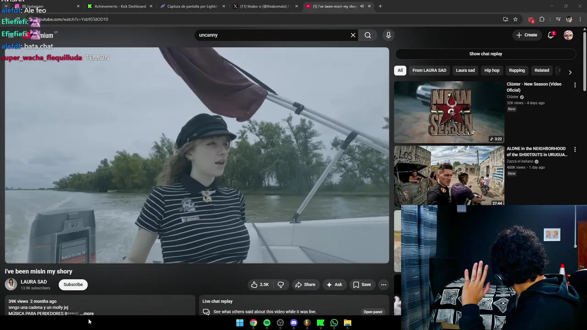Open Windows Start menu
The width and height of the screenshot is (587, 330).
tap(240, 323)
